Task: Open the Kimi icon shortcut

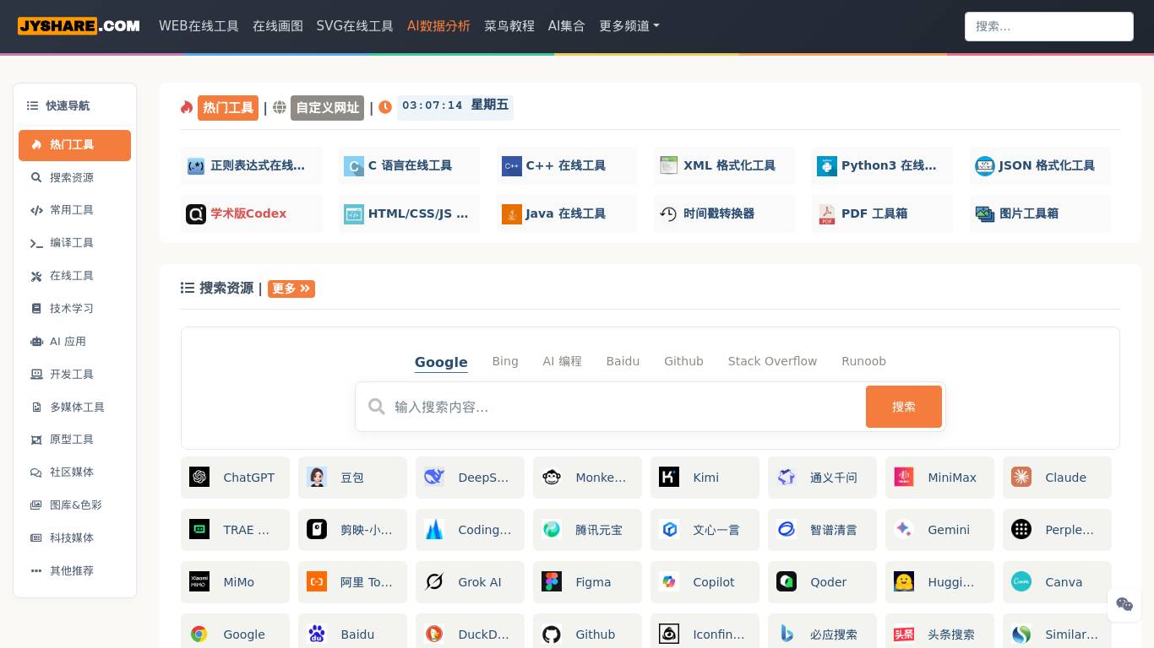Action: [669, 478]
